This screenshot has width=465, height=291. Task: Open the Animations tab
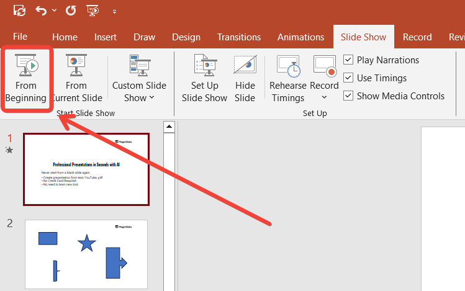[x=300, y=37]
